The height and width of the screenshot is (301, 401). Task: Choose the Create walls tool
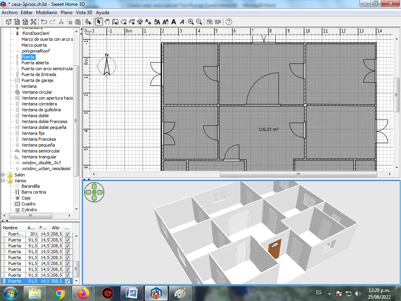pyautogui.click(x=115, y=22)
